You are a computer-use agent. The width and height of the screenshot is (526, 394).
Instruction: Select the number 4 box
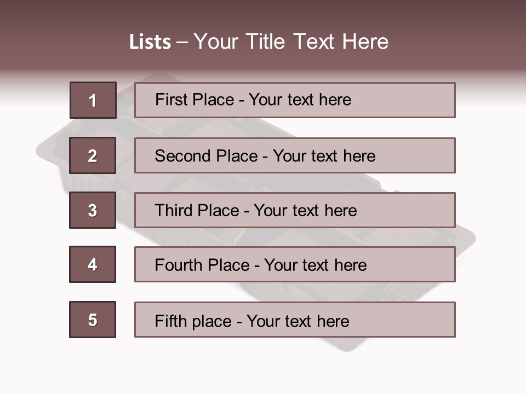93,264
